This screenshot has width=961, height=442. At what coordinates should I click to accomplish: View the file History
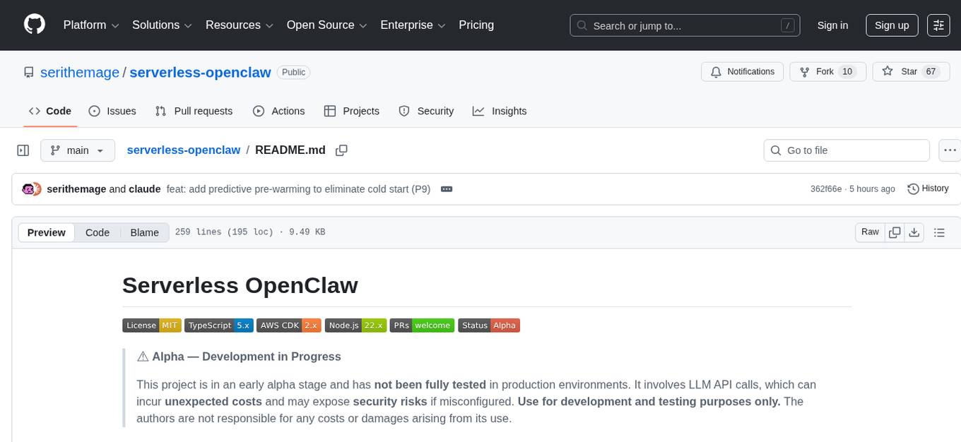pyautogui.click(x=928, y=189)
